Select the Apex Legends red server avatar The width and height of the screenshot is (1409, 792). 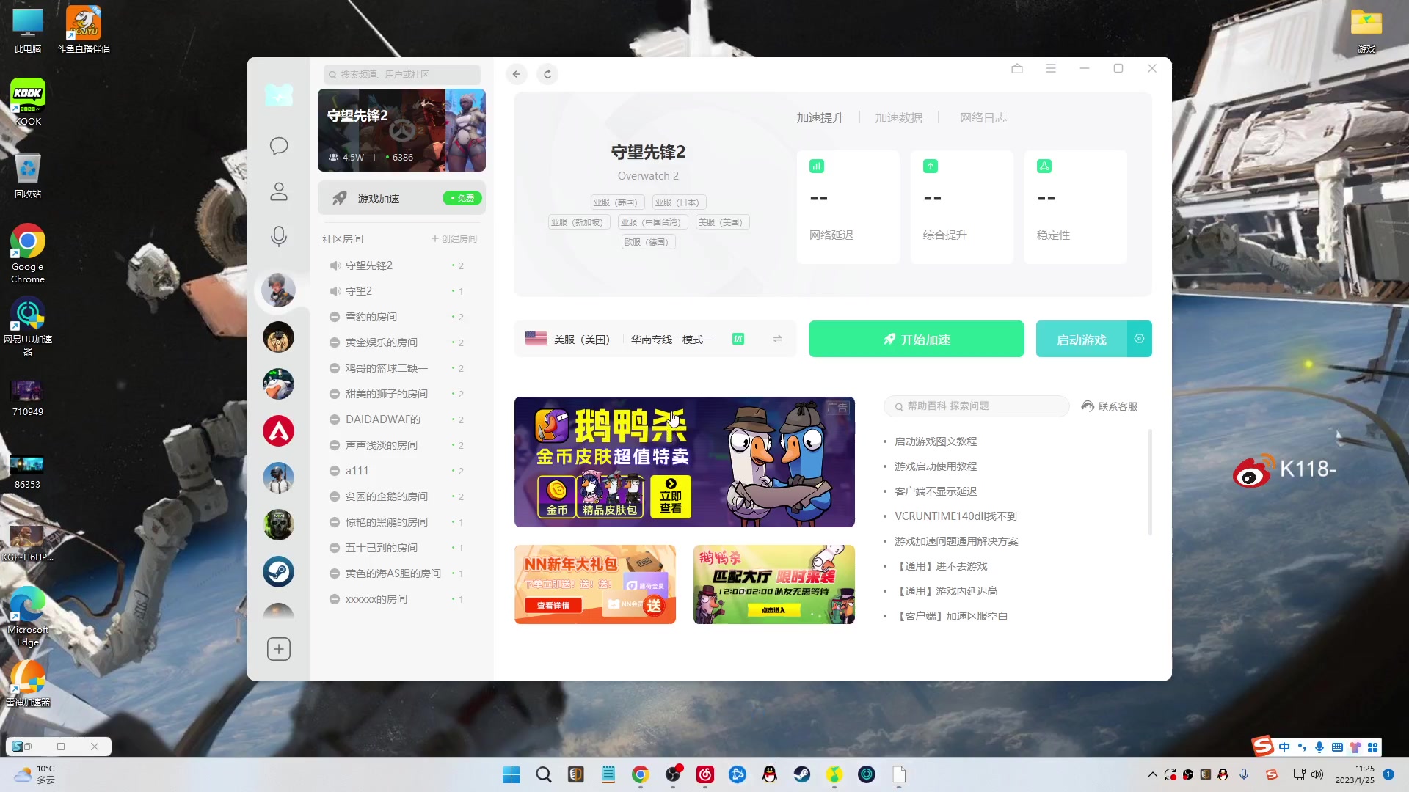pos(279,431)
